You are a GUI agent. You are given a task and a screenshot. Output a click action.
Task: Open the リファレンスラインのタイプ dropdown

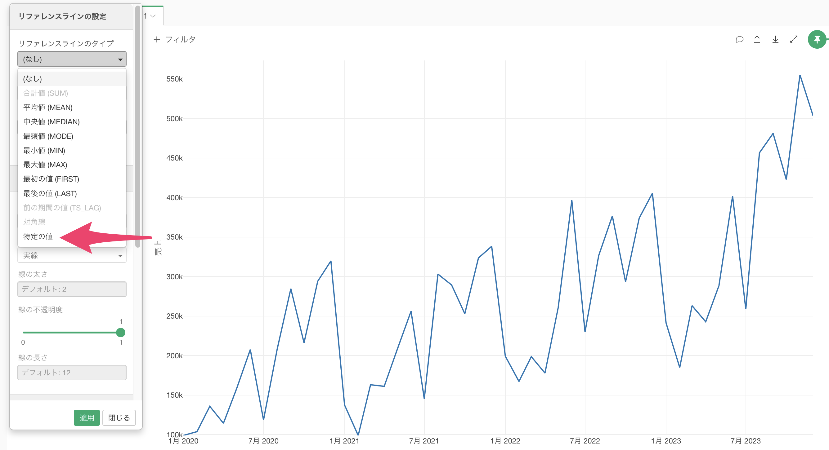(x=72, y=59)
